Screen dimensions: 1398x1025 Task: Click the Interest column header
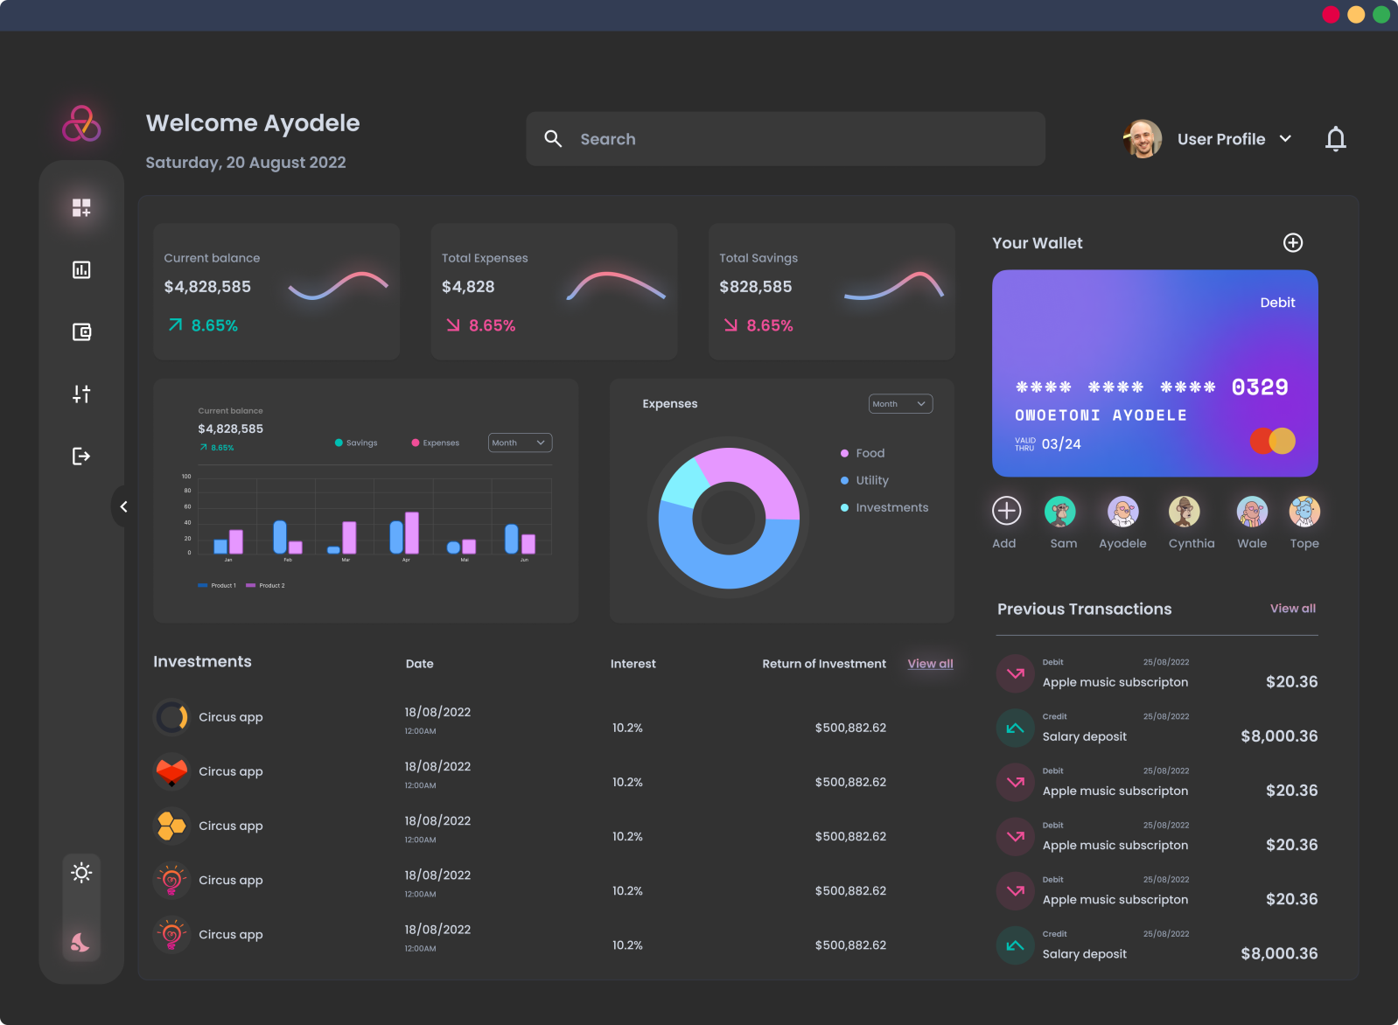coord(633,664)
